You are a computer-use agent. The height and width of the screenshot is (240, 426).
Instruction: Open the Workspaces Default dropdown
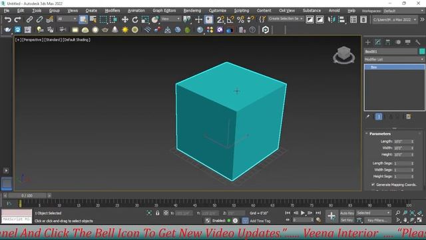point(403,11)
